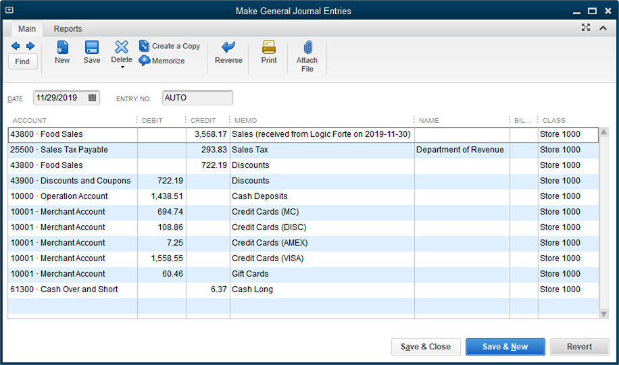Click the New entry icon

tap(62, 47)
